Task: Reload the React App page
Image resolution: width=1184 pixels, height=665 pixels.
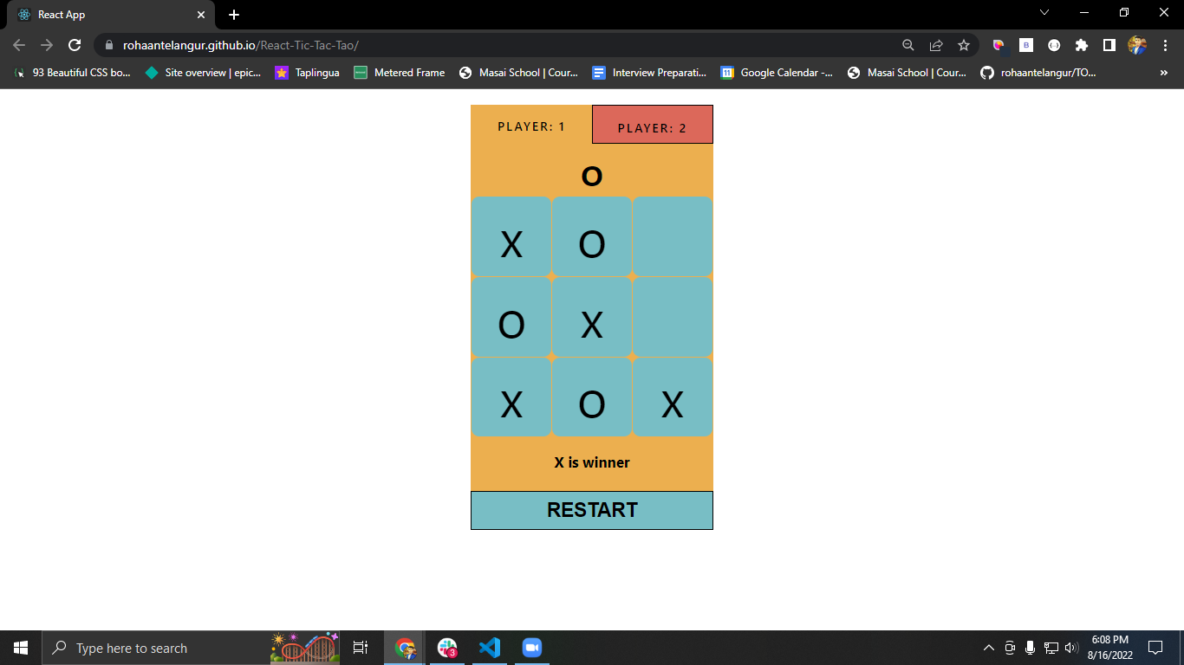Action: coord(75,44)
